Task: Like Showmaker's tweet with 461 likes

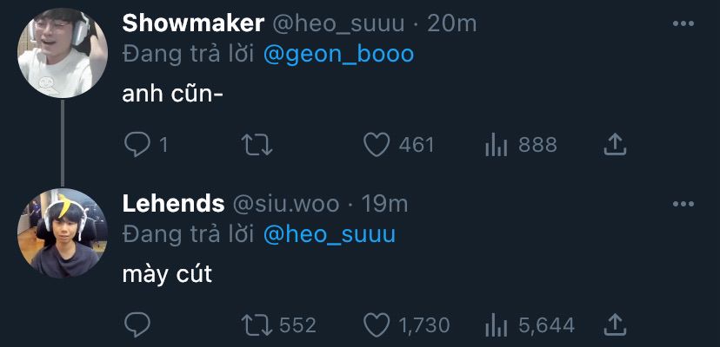Action: click(376, 144)
